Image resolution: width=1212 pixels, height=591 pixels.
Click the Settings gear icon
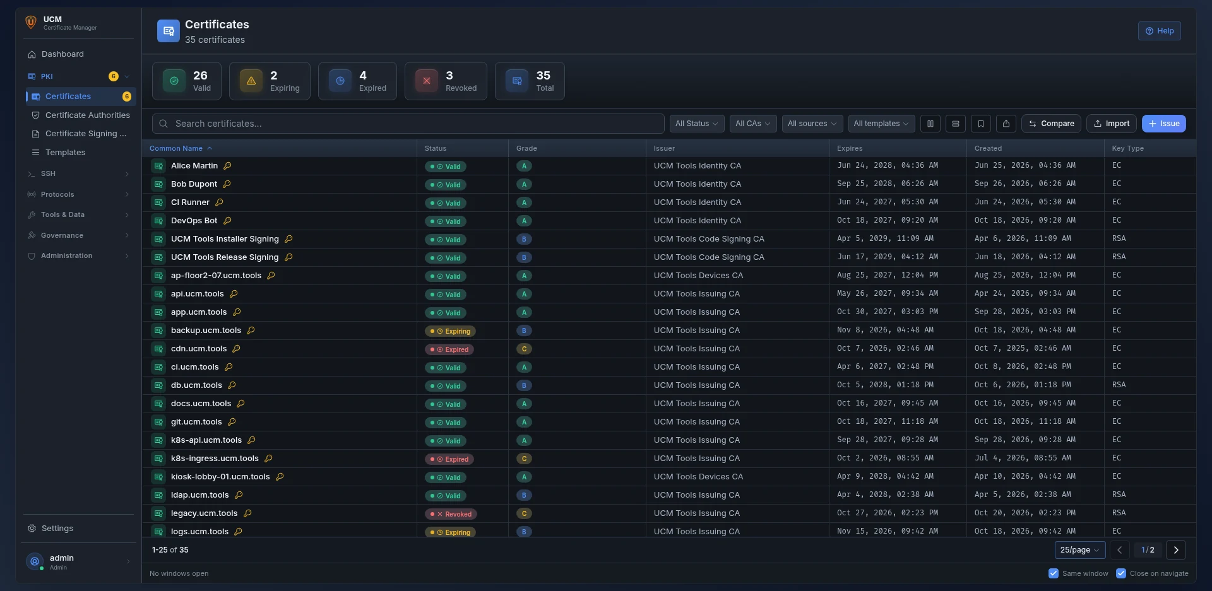pyautogui.click(x=32, y=529)
